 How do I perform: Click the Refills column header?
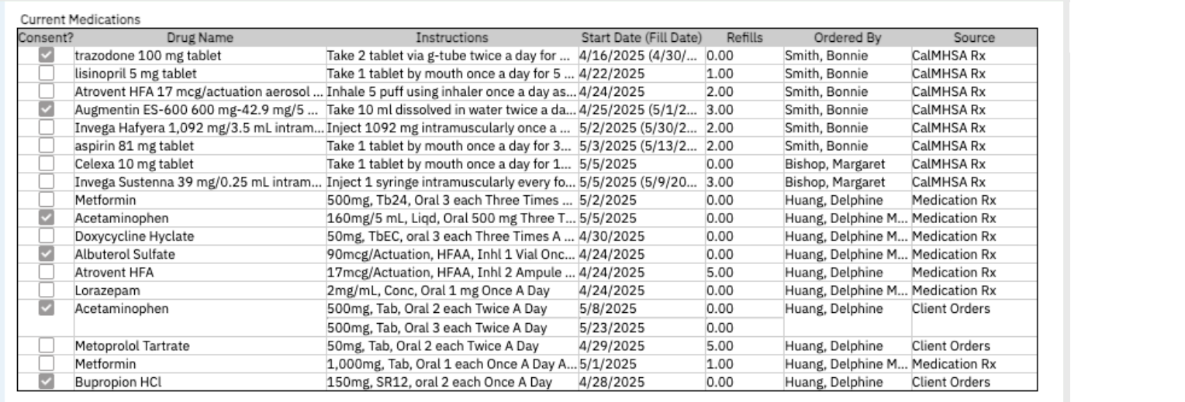pyautogui.click(x=745, y=37)
